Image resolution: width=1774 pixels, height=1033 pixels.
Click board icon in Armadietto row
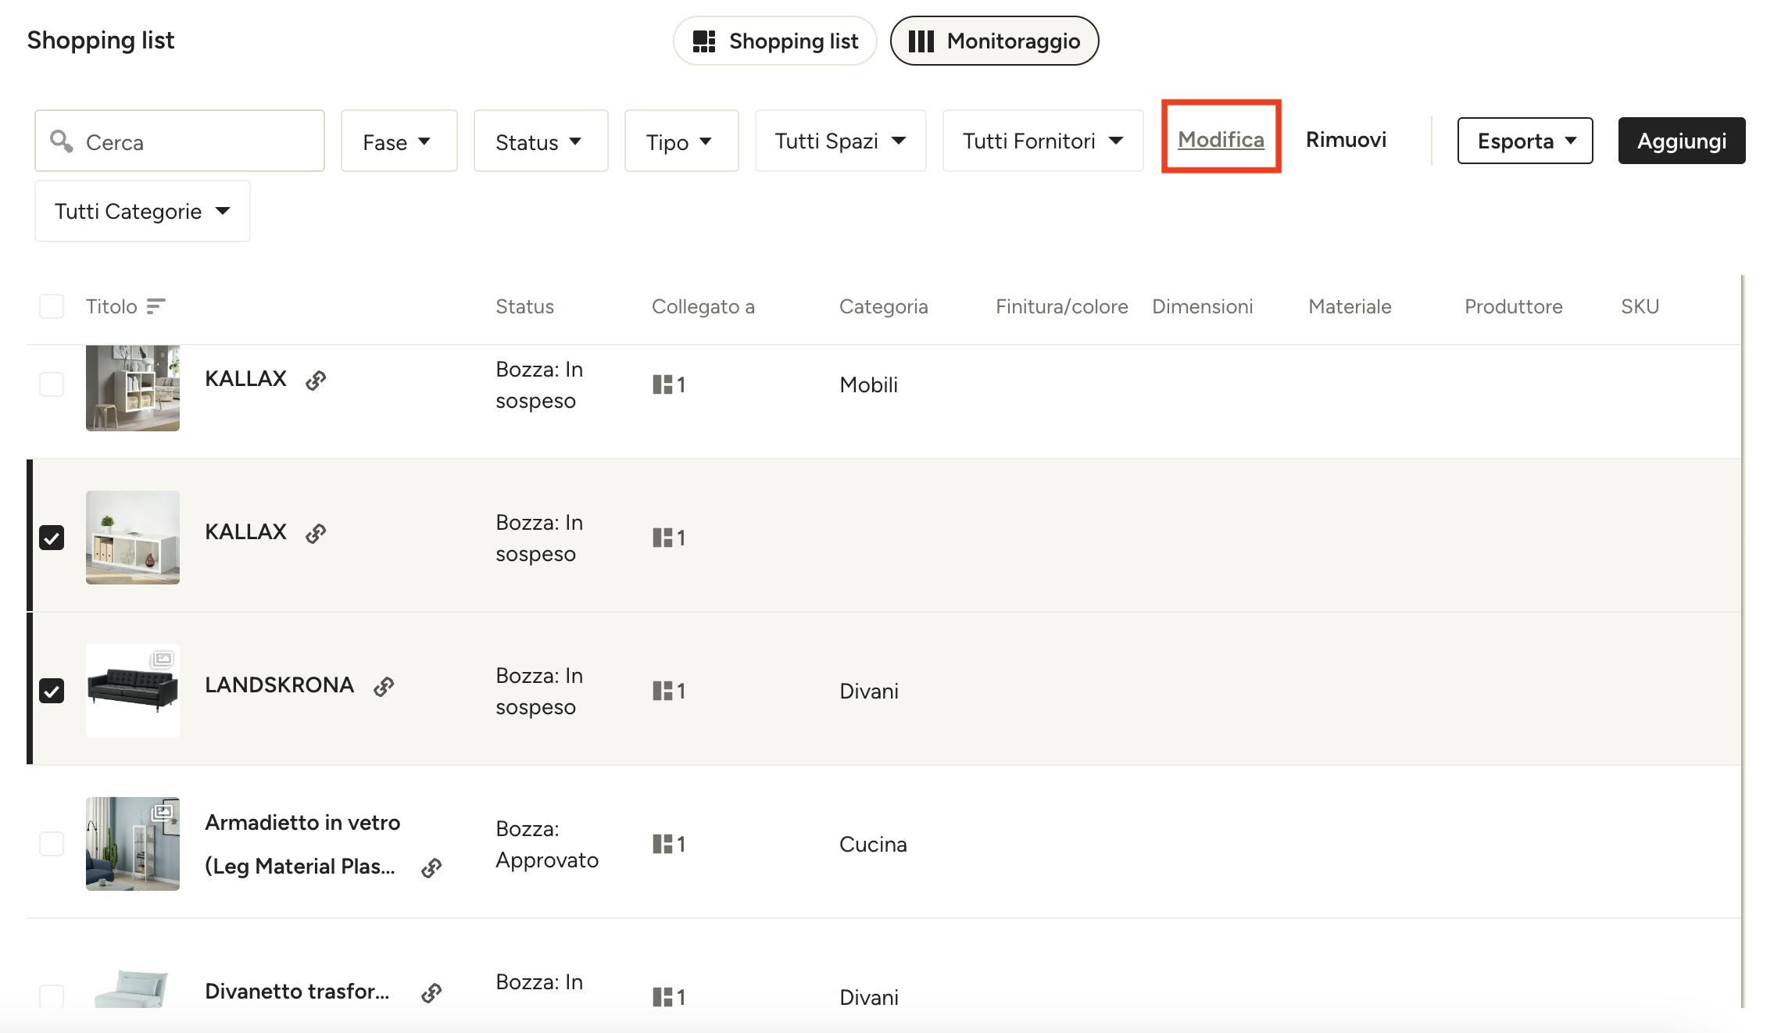click(663, 844)
